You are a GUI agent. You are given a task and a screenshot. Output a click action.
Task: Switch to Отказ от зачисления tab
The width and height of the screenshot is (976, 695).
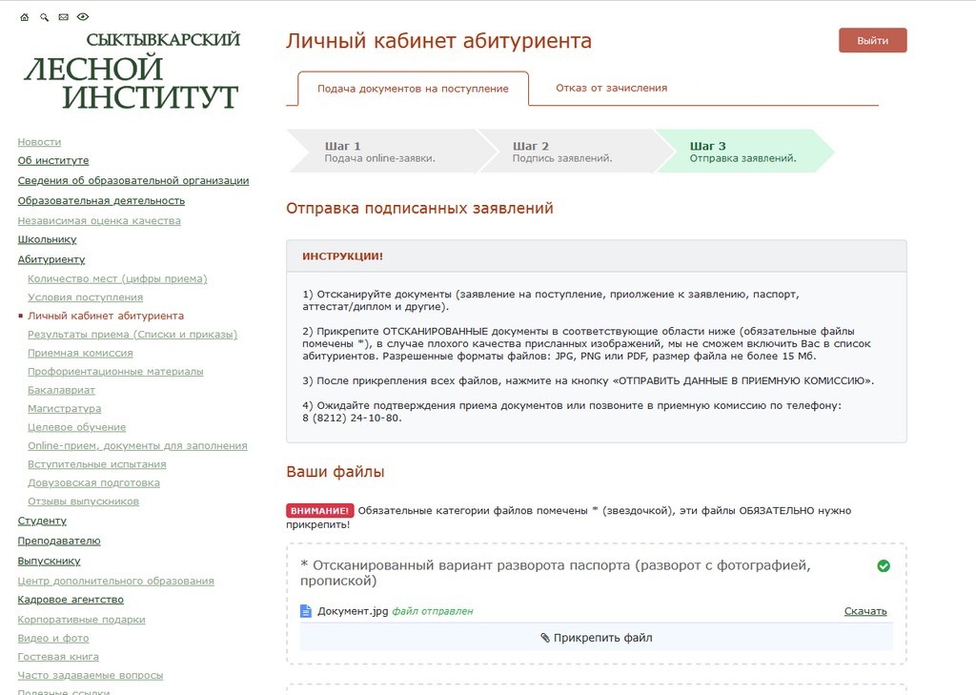[611, 88]
